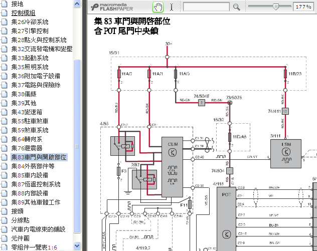Open 集87恆溫控制系統 section
The height and width of the screenshot is (251, 317).
point(36,184)
